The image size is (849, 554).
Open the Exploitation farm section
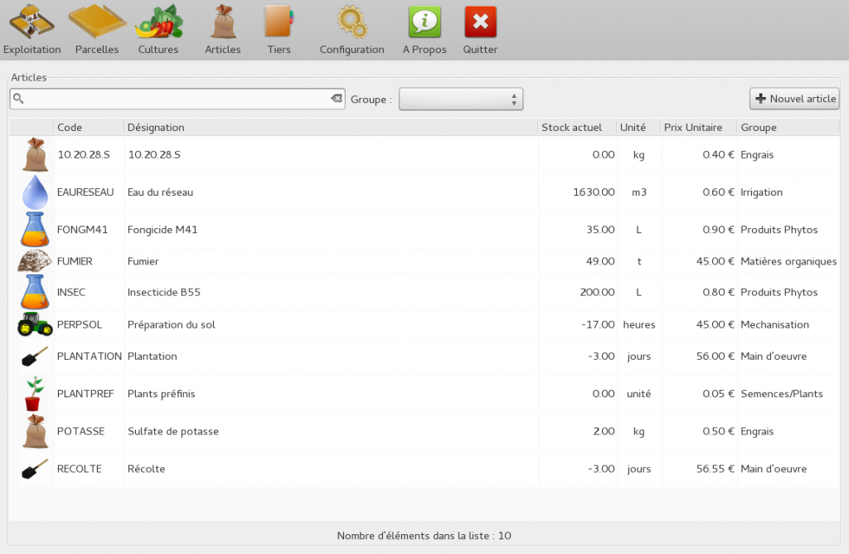[32, 30]
